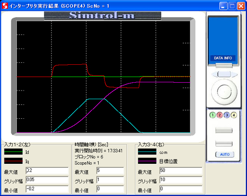Click the cyan ωm line color swatch
The image size is (247, 196).
[x=147, y=151]
